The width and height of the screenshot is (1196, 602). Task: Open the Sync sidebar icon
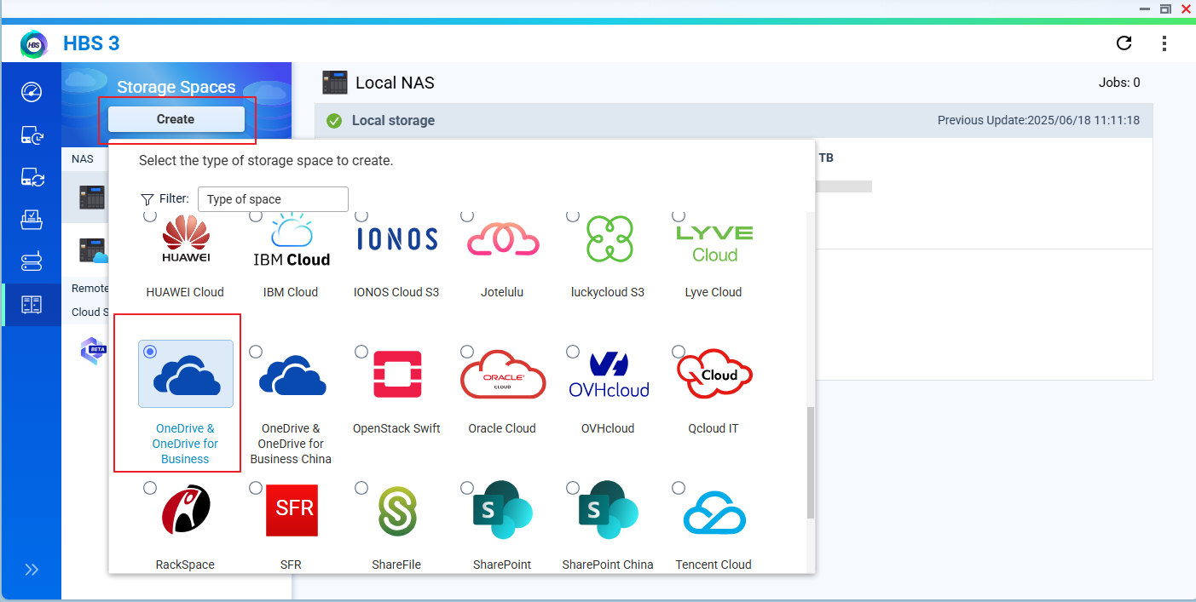[32, 177]
